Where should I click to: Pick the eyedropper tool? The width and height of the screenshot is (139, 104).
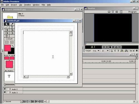coord(12,24)
